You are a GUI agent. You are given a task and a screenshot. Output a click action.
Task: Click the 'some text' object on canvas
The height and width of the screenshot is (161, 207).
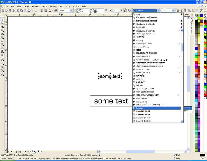pyautogui.click(x=110, y=76)
